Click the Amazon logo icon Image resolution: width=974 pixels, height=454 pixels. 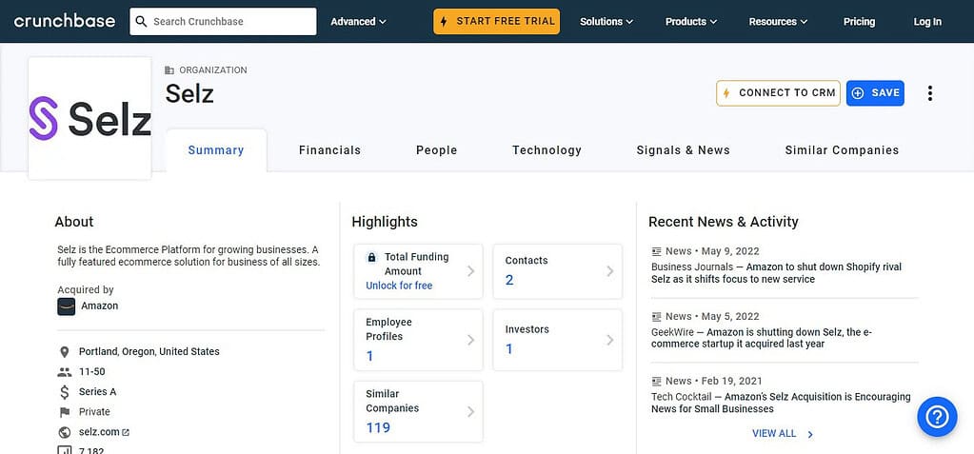tap(67, 306)
